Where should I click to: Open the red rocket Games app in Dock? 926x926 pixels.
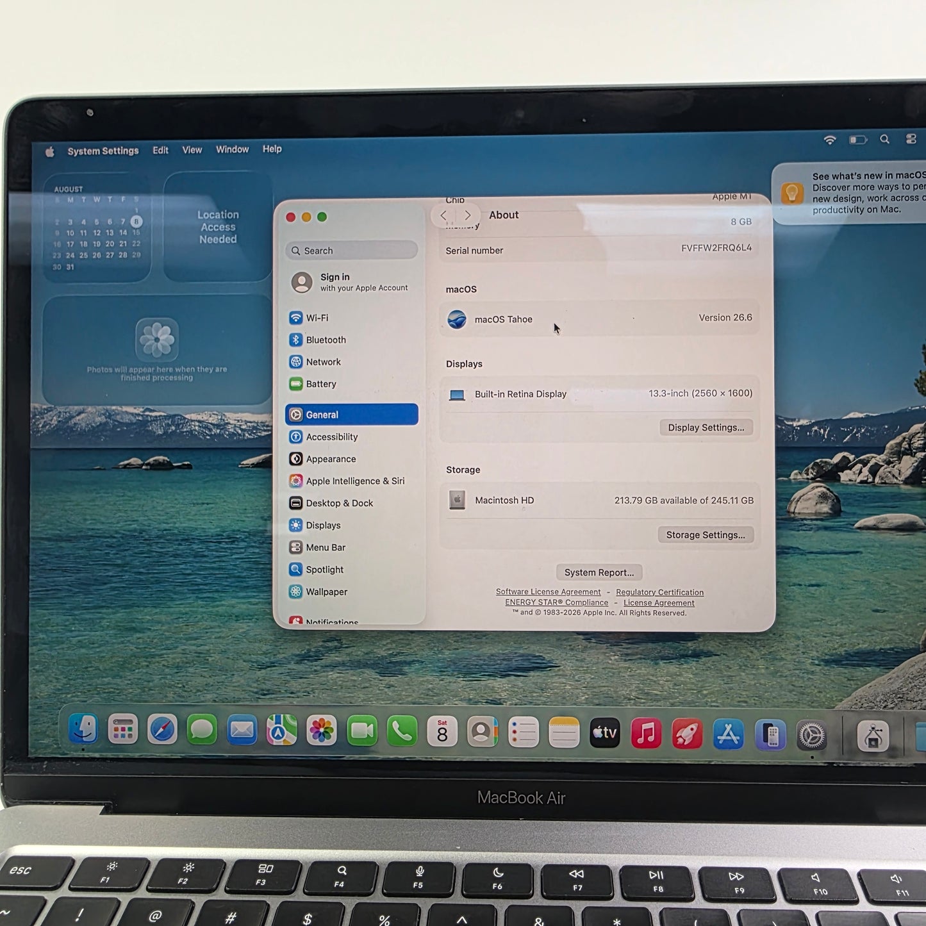tap(687, 734)
